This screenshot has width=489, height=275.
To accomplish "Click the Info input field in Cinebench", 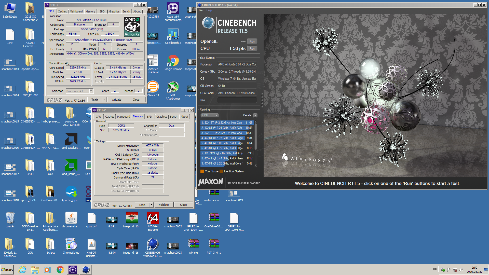I will (x=237, y=100).
